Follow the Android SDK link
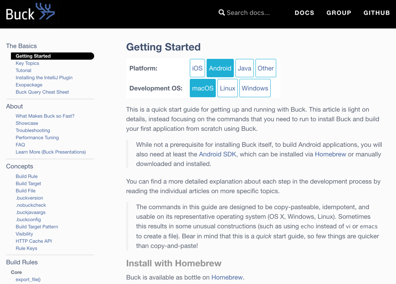This screenshot has width=396, height=284. click(x=217, y=154)
